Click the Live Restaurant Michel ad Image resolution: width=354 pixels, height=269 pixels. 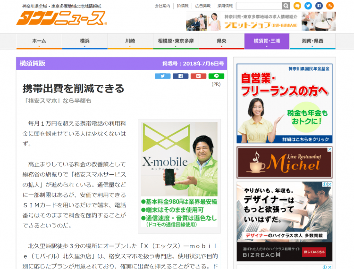[285, 163]
